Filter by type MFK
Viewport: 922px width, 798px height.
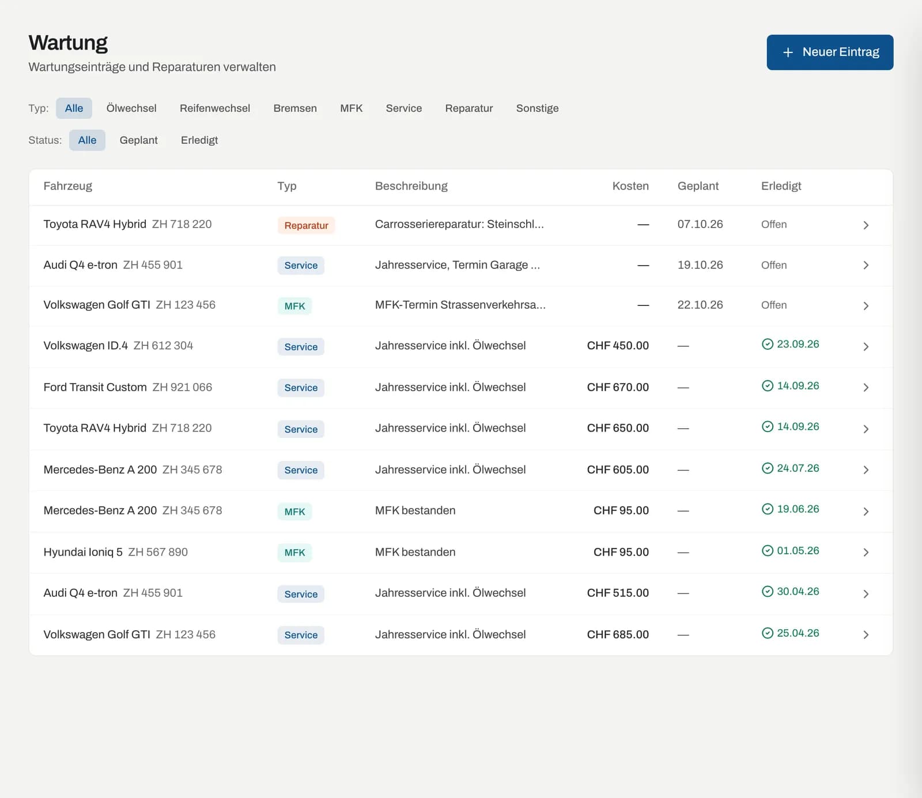(352, 108)
